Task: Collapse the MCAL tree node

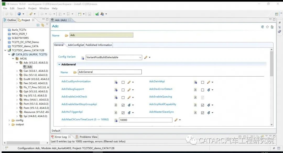Action: (x=13, y=59)
